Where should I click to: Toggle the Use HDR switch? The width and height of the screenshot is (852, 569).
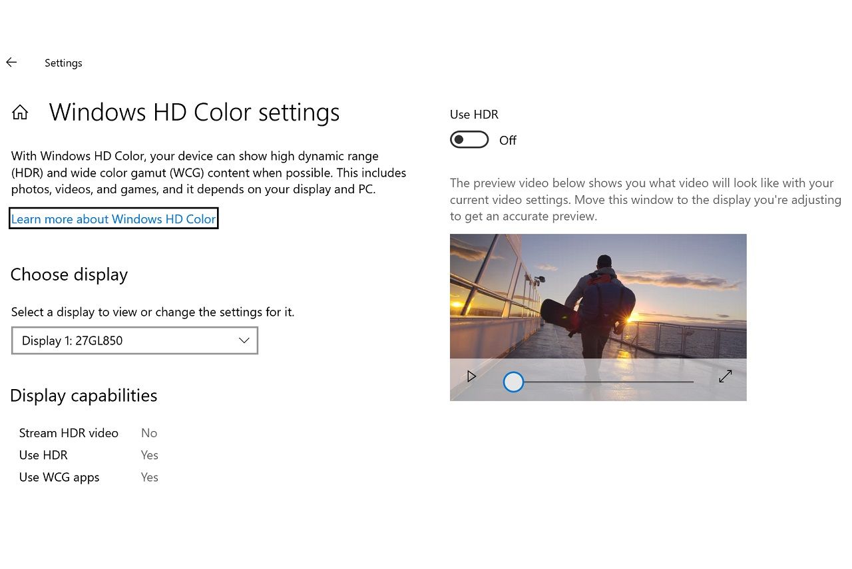point(469,140)
